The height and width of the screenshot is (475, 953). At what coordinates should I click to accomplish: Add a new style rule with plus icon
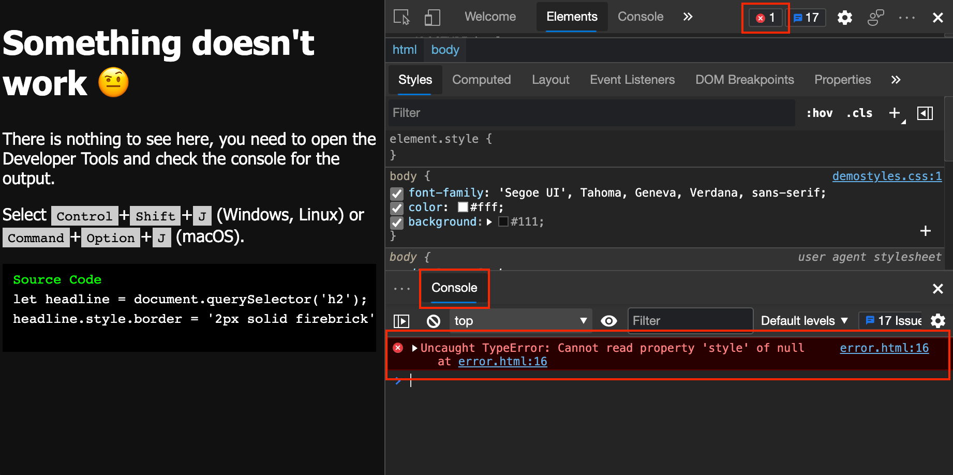pyautogui.click(x=896, y=113)
